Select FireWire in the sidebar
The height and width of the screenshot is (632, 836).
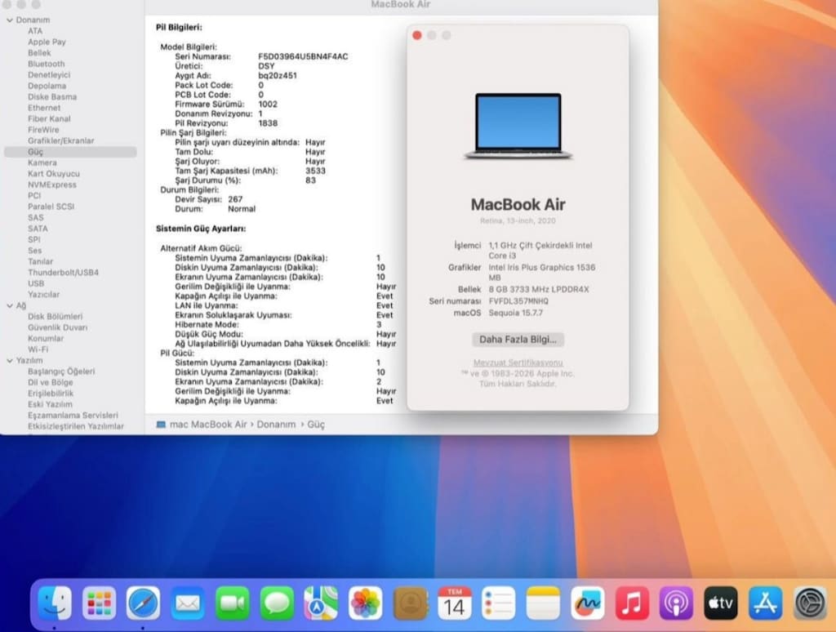[44, 130]
